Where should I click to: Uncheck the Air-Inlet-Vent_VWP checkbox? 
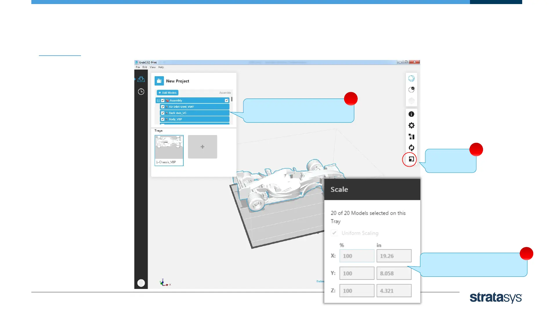tap(163, 107)
